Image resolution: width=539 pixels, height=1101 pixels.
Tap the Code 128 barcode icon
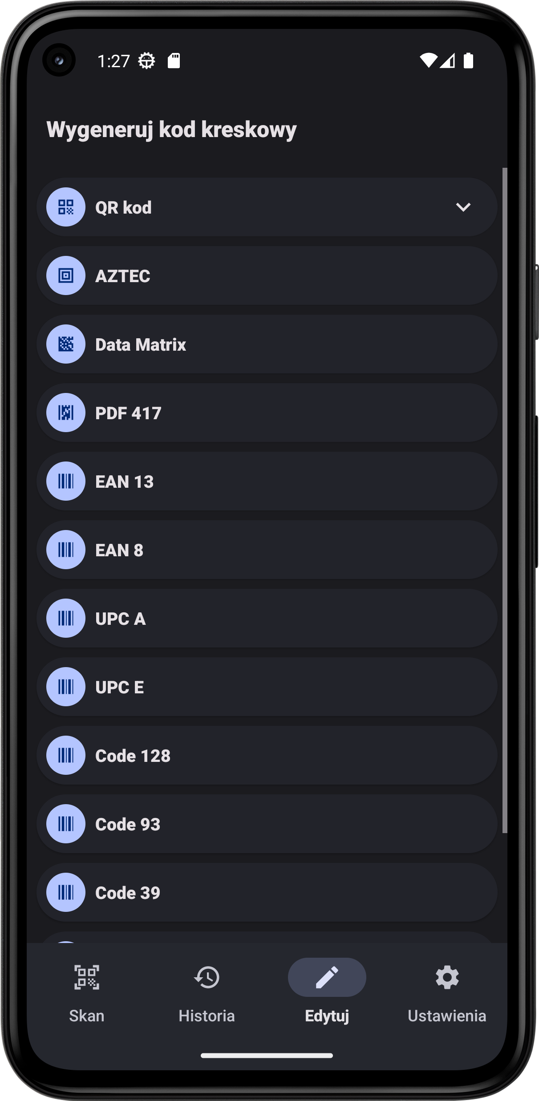[66, 755]
